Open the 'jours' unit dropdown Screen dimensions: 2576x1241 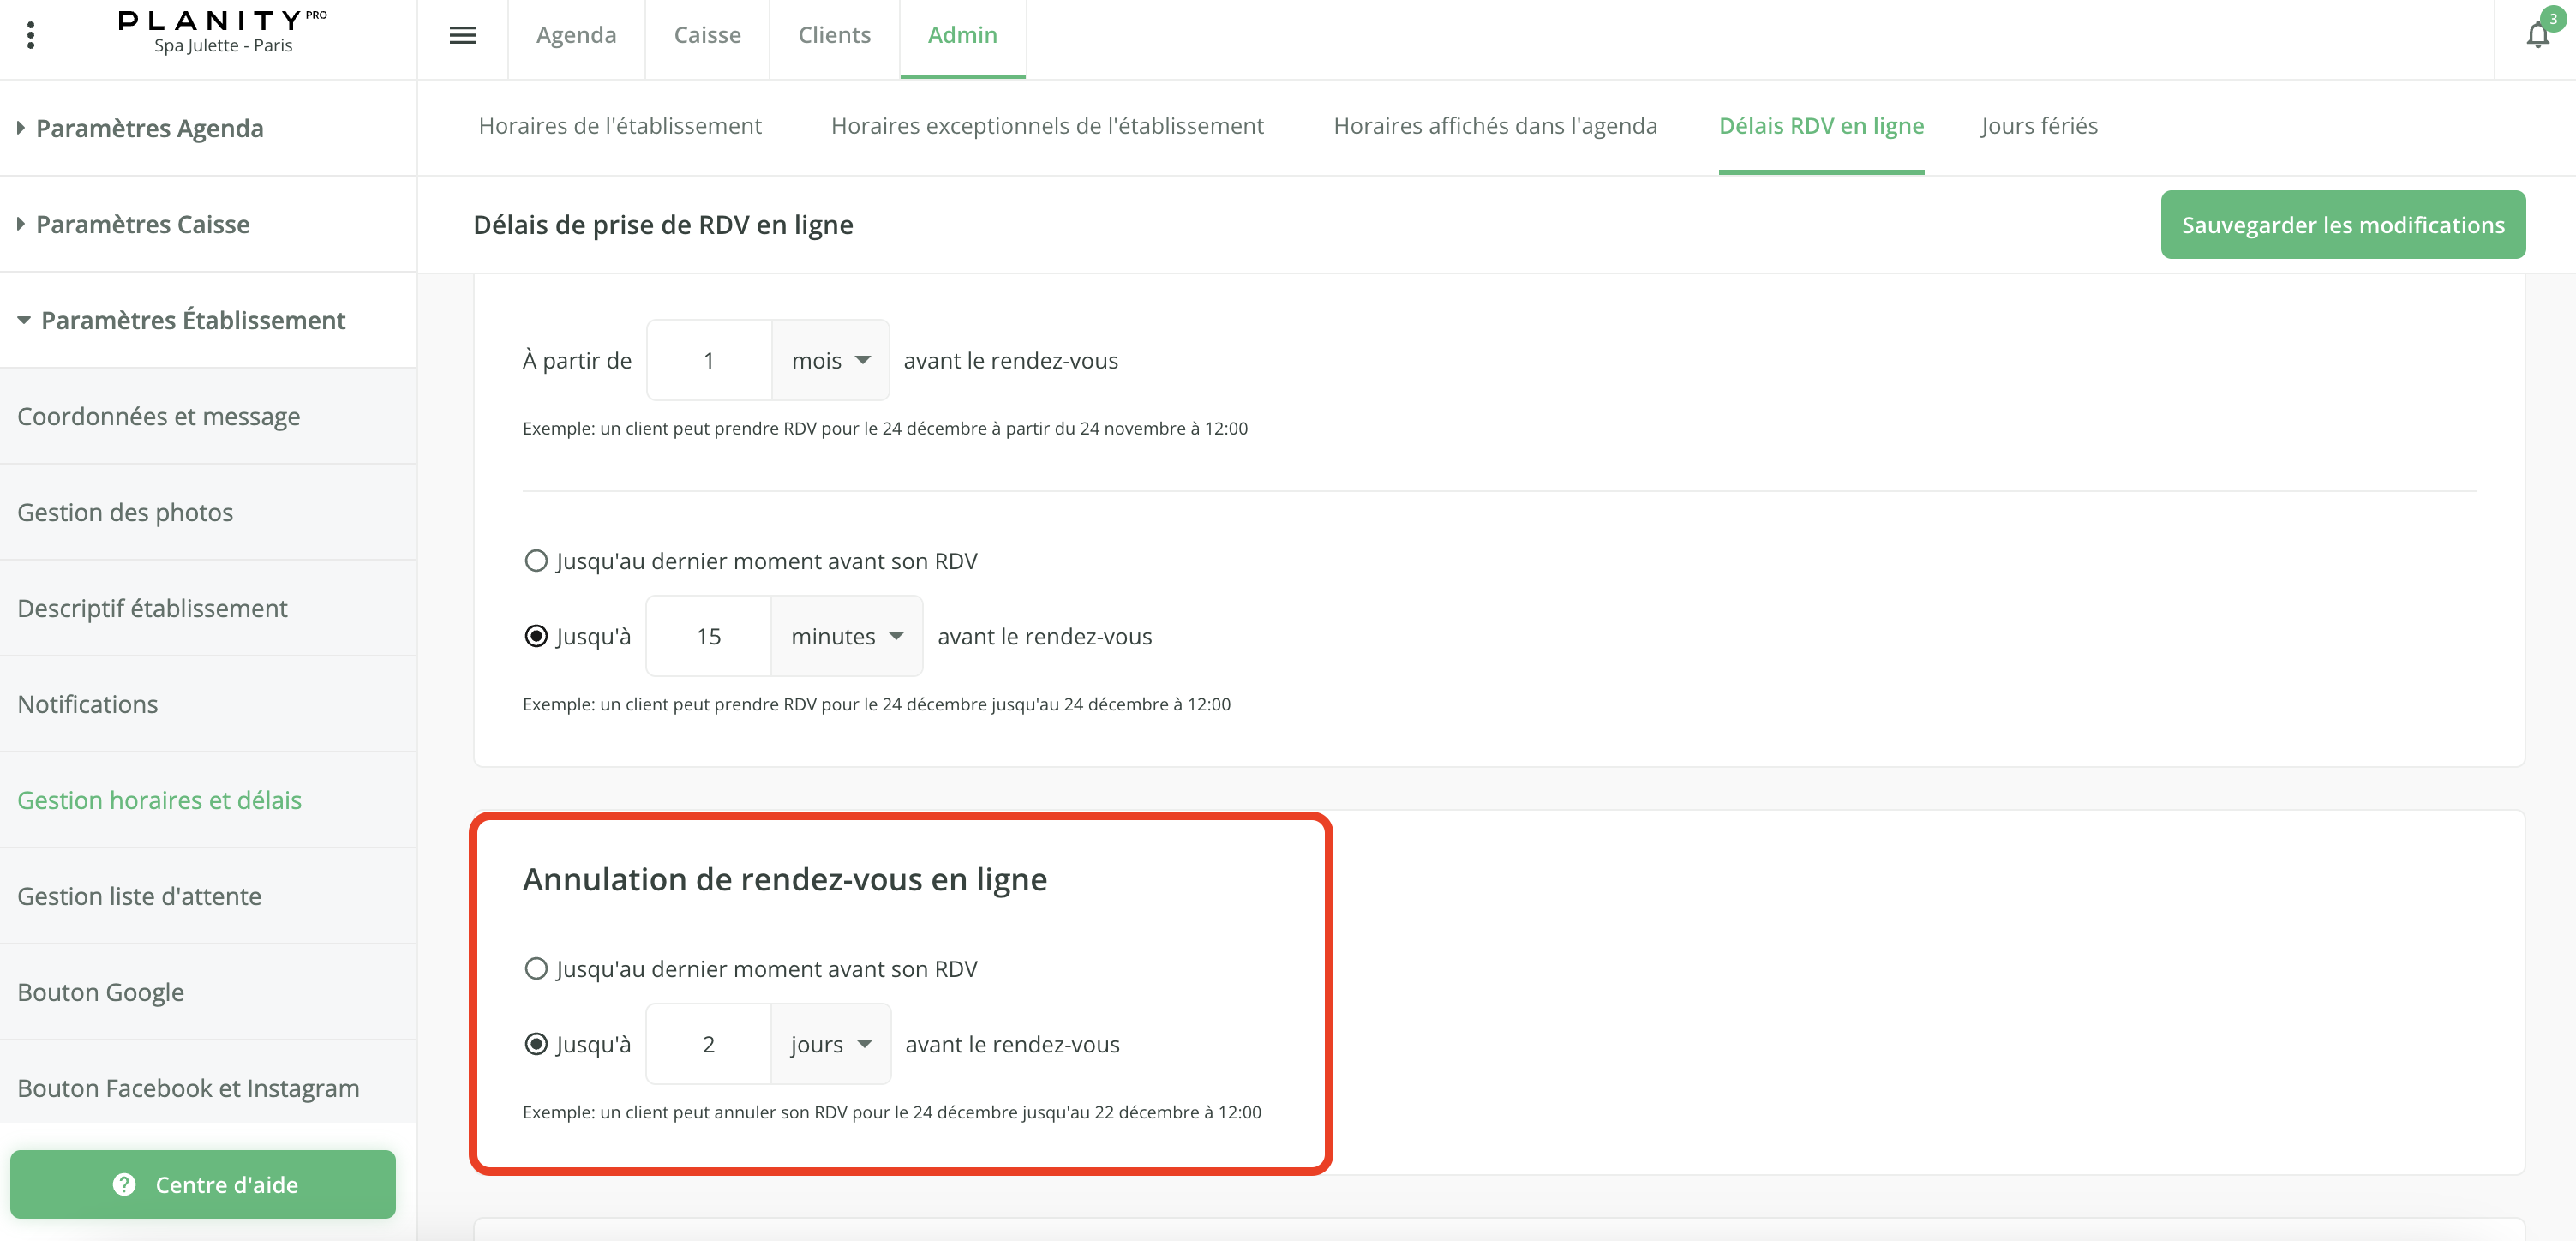830,1045
